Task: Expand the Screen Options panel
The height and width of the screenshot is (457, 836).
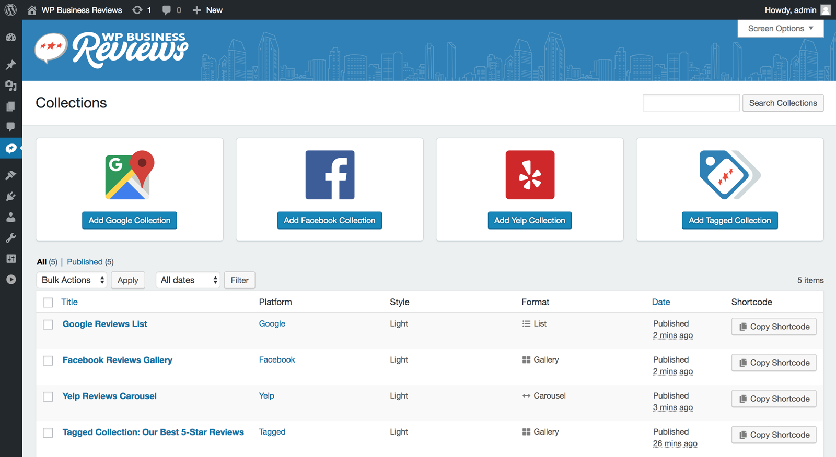Action: pos(781,29)
